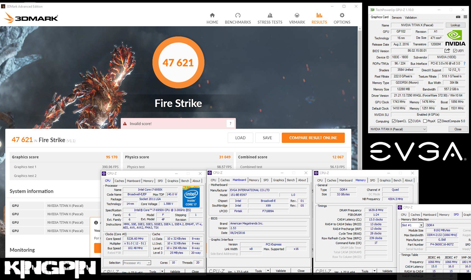
Task: Toggle the OpenCL checkbox
Action: tap(394, 121)
